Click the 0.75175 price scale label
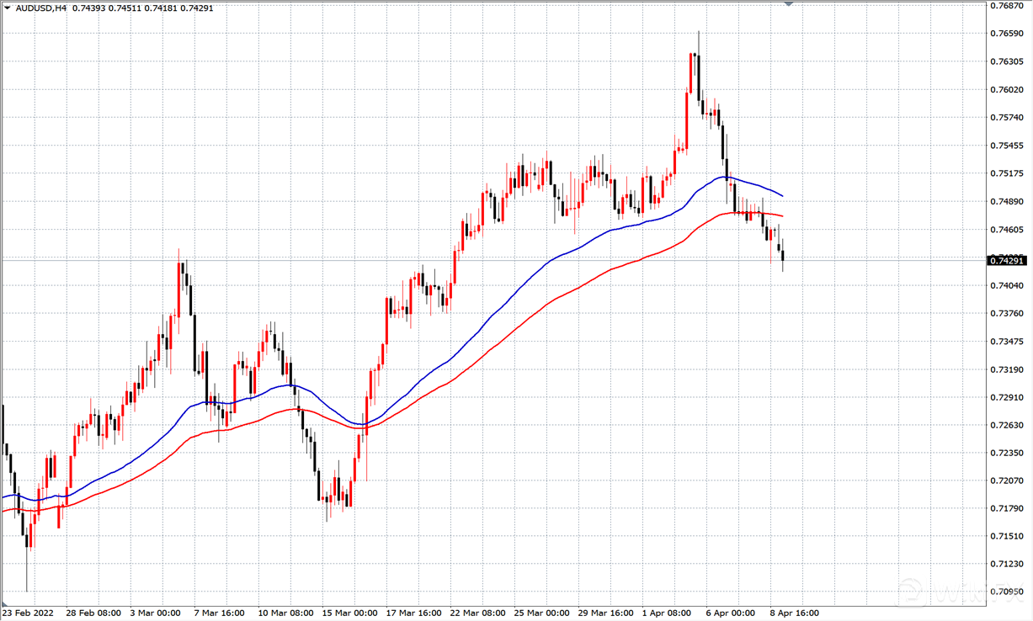Screen dimensions: 1033x621 [1006, 173]
